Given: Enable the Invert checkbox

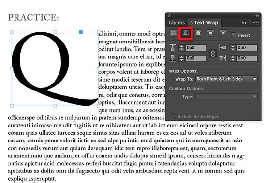Looking at the screenshot, I should tap(234, 35).
